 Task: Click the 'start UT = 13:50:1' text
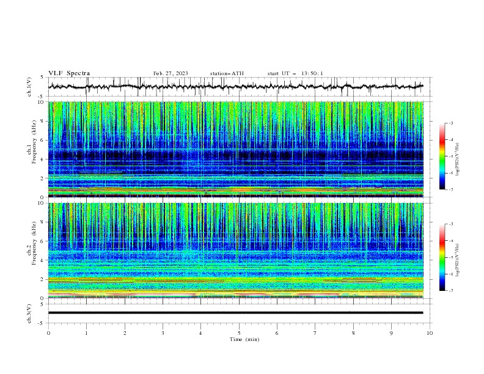click(x=295, y=73)
